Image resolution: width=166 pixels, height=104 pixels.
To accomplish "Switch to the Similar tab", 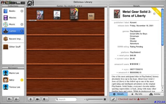I will [x=155, y=94].
